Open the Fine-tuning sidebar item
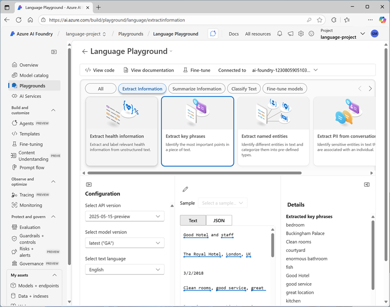This screenshot has height=307, width=390. [x=31, y=144]
